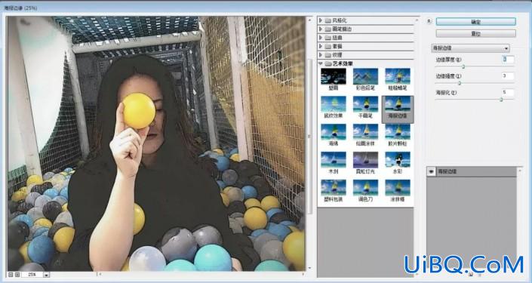Click the filter list scrollbar up arrow
This screenshot has height=283, width=532.
tap(417, 20)
